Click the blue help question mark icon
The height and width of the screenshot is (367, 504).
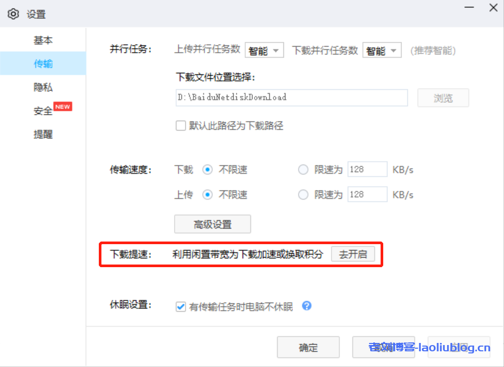(307, 306)
